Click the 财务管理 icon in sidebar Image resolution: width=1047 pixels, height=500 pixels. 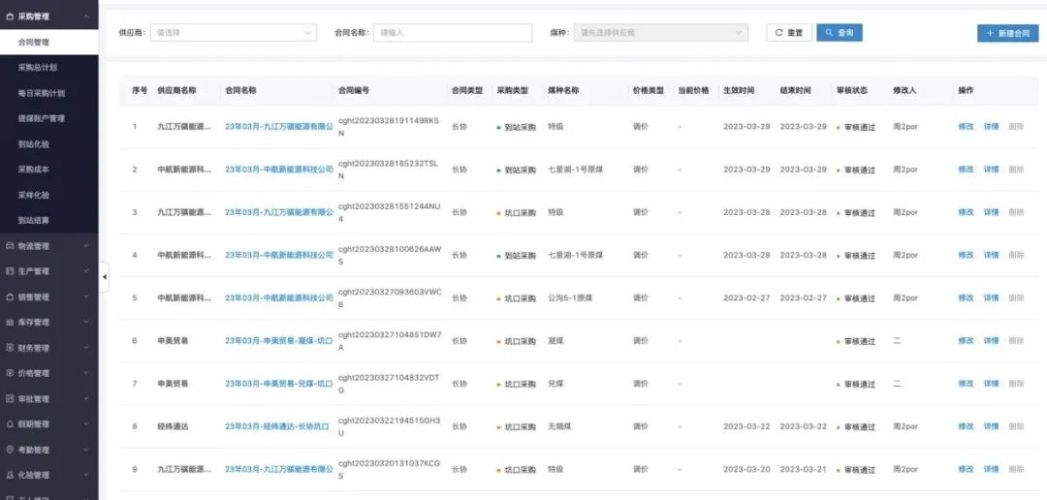[10, 347]
